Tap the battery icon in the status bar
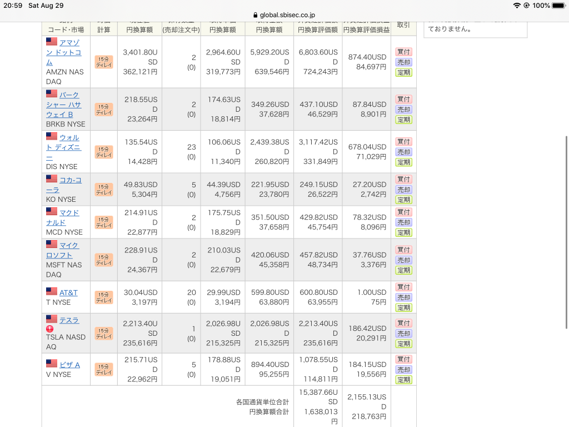The height and width of the screenshot is (427, 569). (559, 6)
